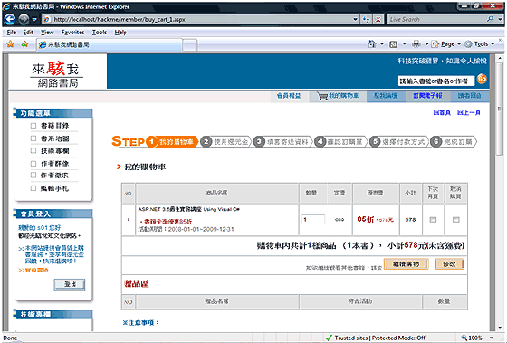Check the 取消購買 box for ASP.NET book
507x343 pixels.
tap(455, 220)
